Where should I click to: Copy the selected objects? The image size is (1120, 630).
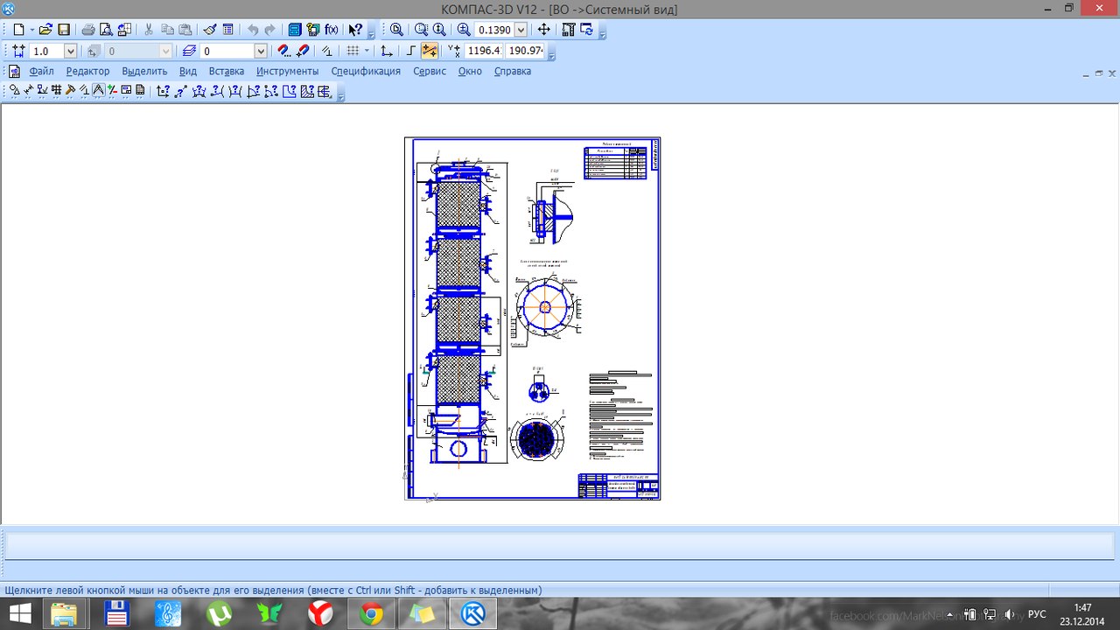pyautogui.click(x=167, y=29)
